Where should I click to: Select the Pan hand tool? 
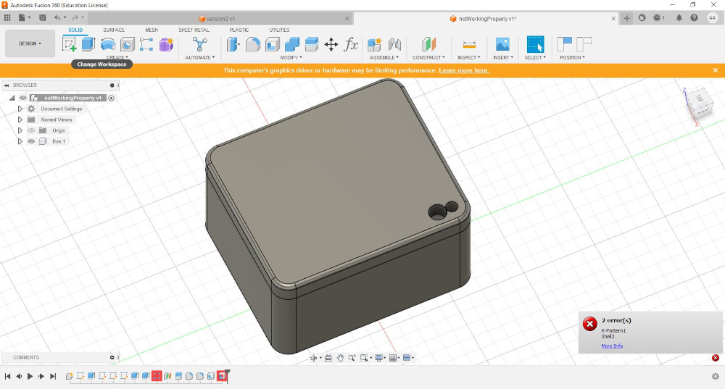point(340,358)
